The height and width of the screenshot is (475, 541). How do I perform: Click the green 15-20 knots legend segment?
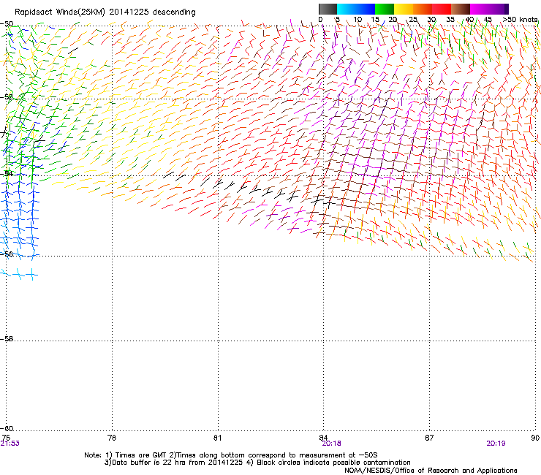coord(385,9)
